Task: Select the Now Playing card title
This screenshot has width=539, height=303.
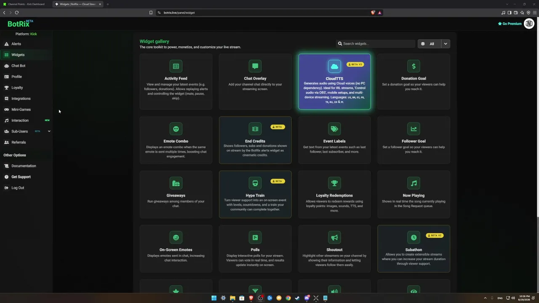Action: (x=414, y=195)
